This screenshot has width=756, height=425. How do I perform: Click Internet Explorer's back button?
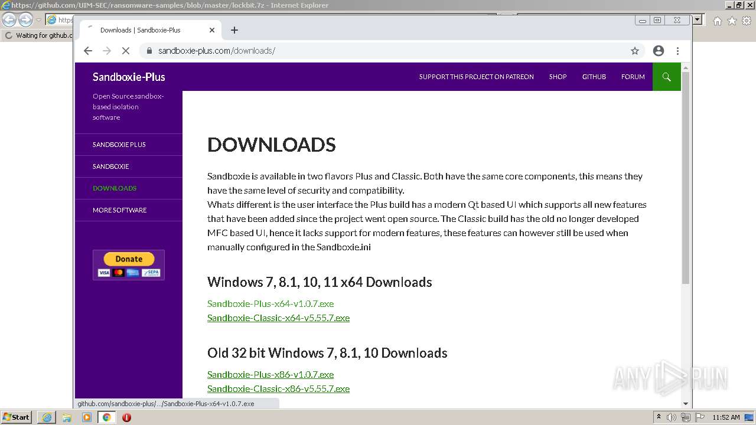click(9, 19)
